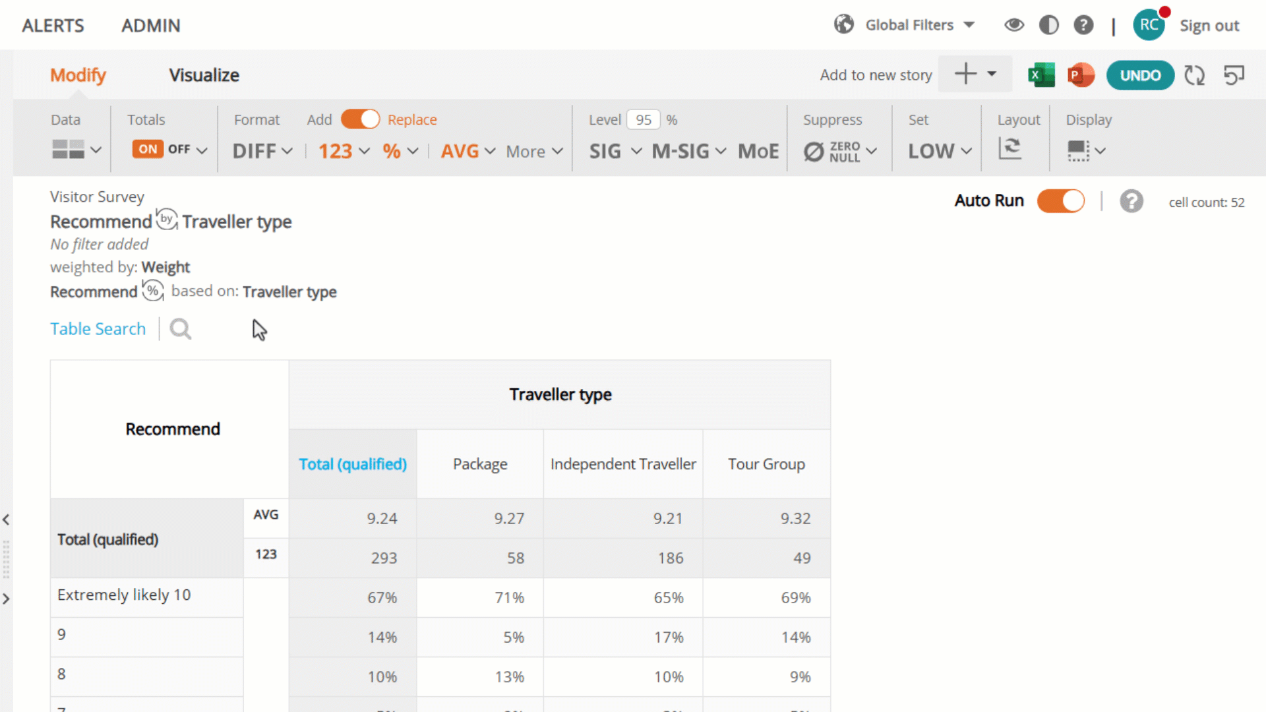Screen dimensions: 1266x712
Task: Open help question mark in top bar
Action: 1083,25
